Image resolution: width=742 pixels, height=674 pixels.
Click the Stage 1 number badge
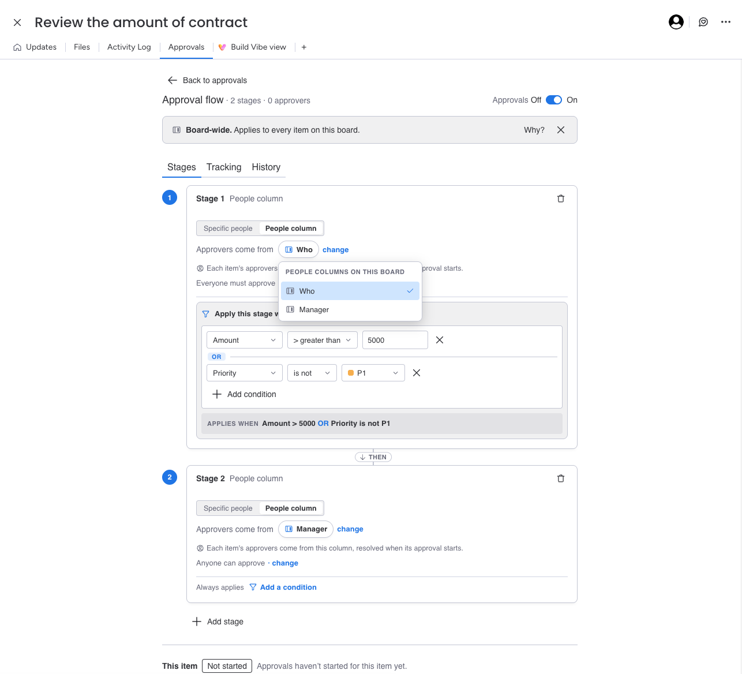coord(170,198)
